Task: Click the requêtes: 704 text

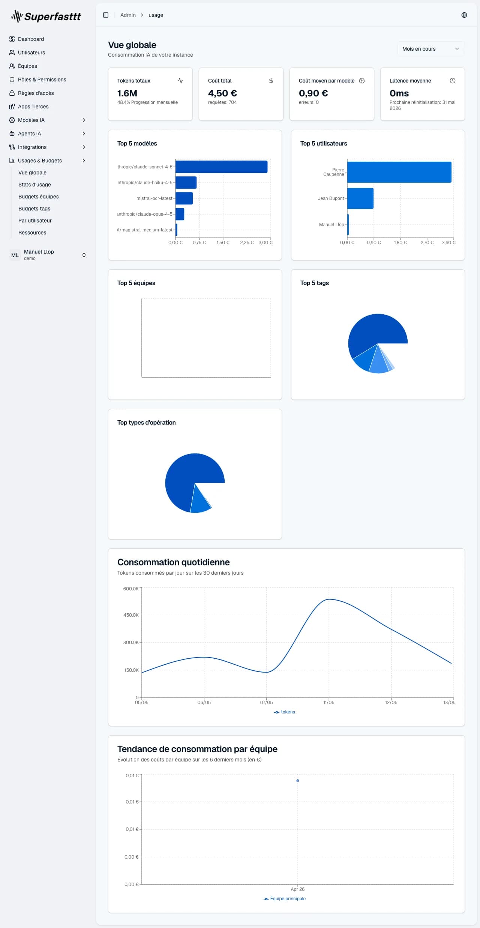Action: [x=222, y=102]
